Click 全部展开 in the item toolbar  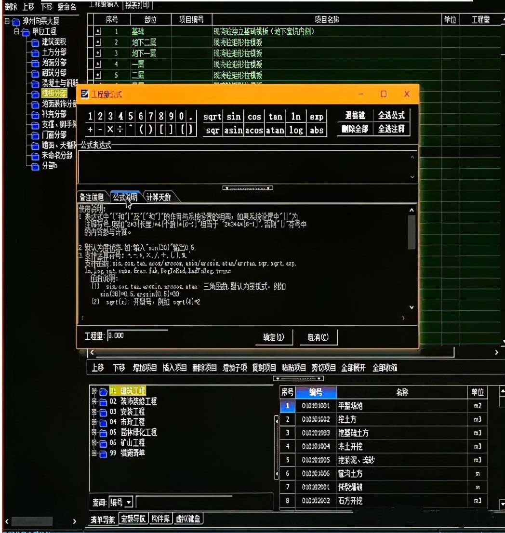pyautogui.click(x=353, y=368)
